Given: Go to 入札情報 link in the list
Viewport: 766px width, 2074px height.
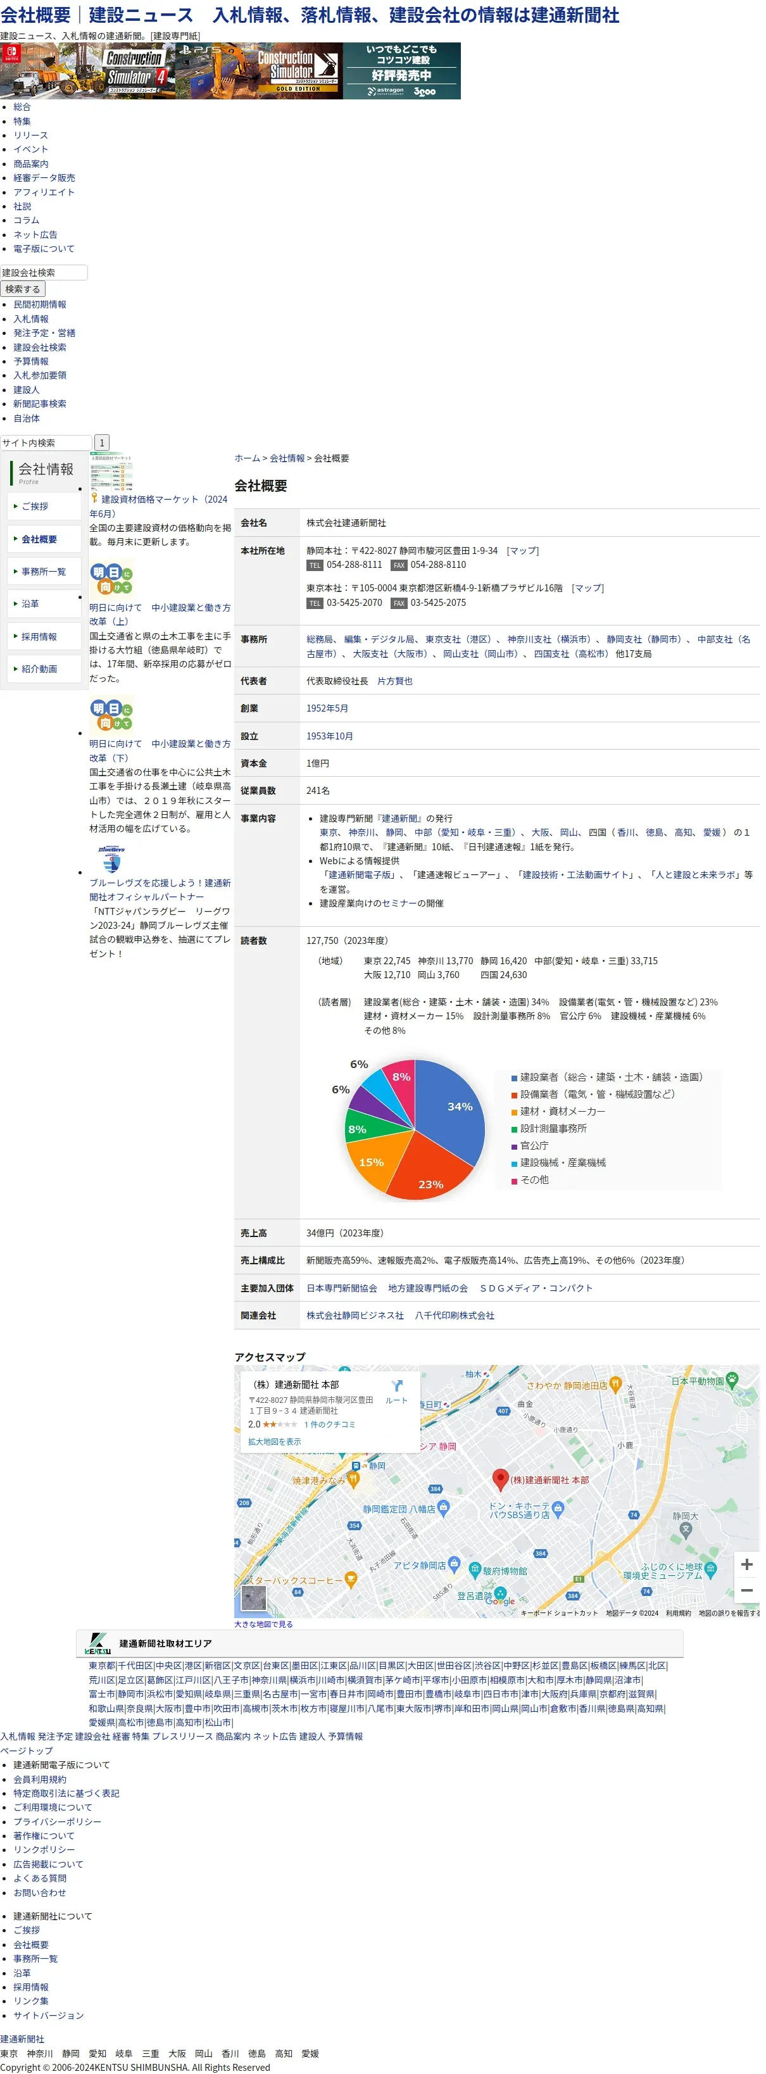Looking at the screenshot, I should click(x=30, y=320).
